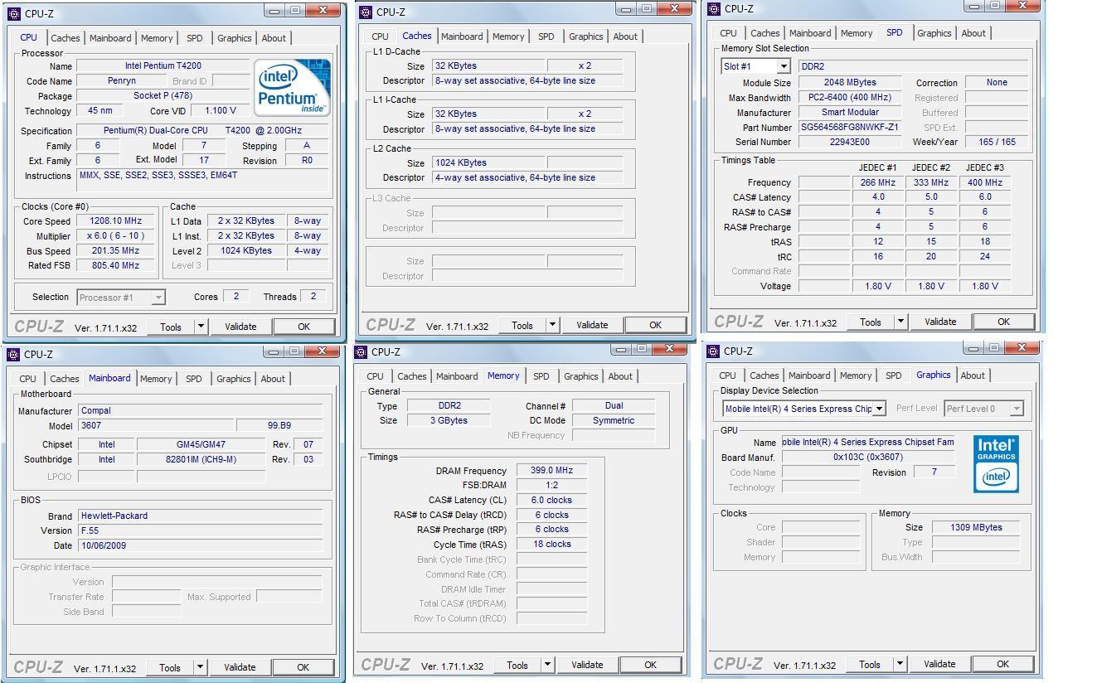This screenshot has height=683, width=1097.
Task: Click the Smart Modular manufacturer value
Action: (x=849, y=113)
